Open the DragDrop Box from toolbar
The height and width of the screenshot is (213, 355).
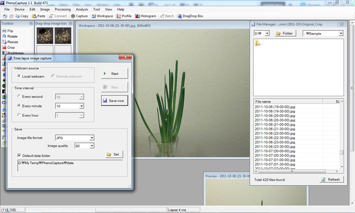pos(190,16)
